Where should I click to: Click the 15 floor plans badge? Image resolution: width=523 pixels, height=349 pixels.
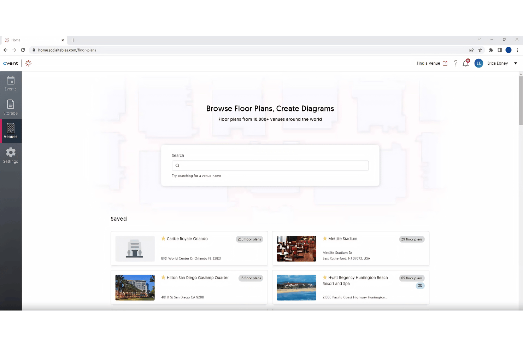point(251,278)
